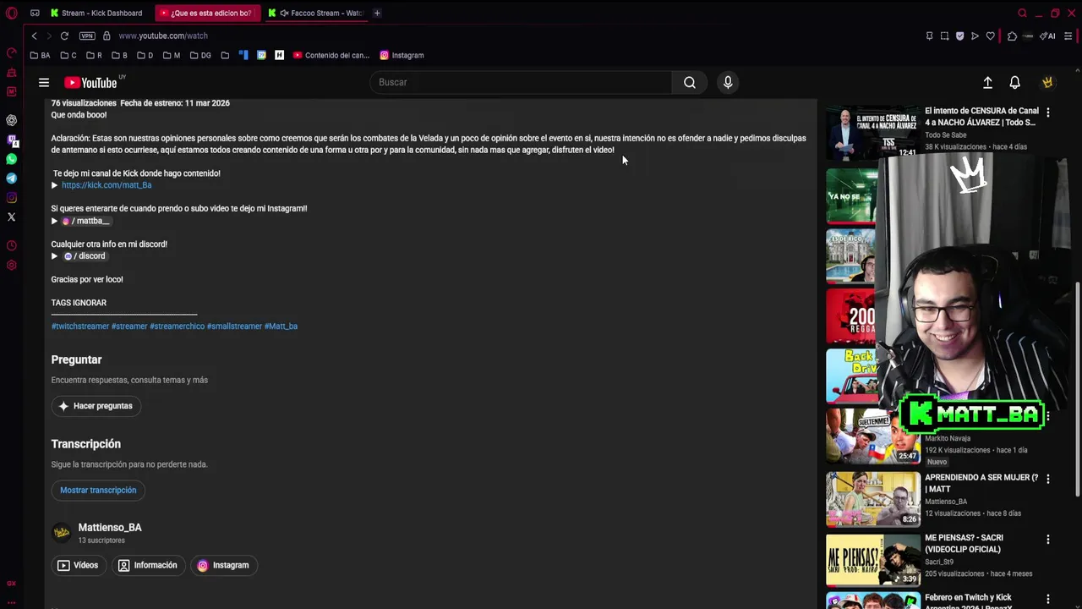Switch to ¿Que es esta edicion bo? tab
This screenshot has height=609, width=1082.
[x=208, y=13]
